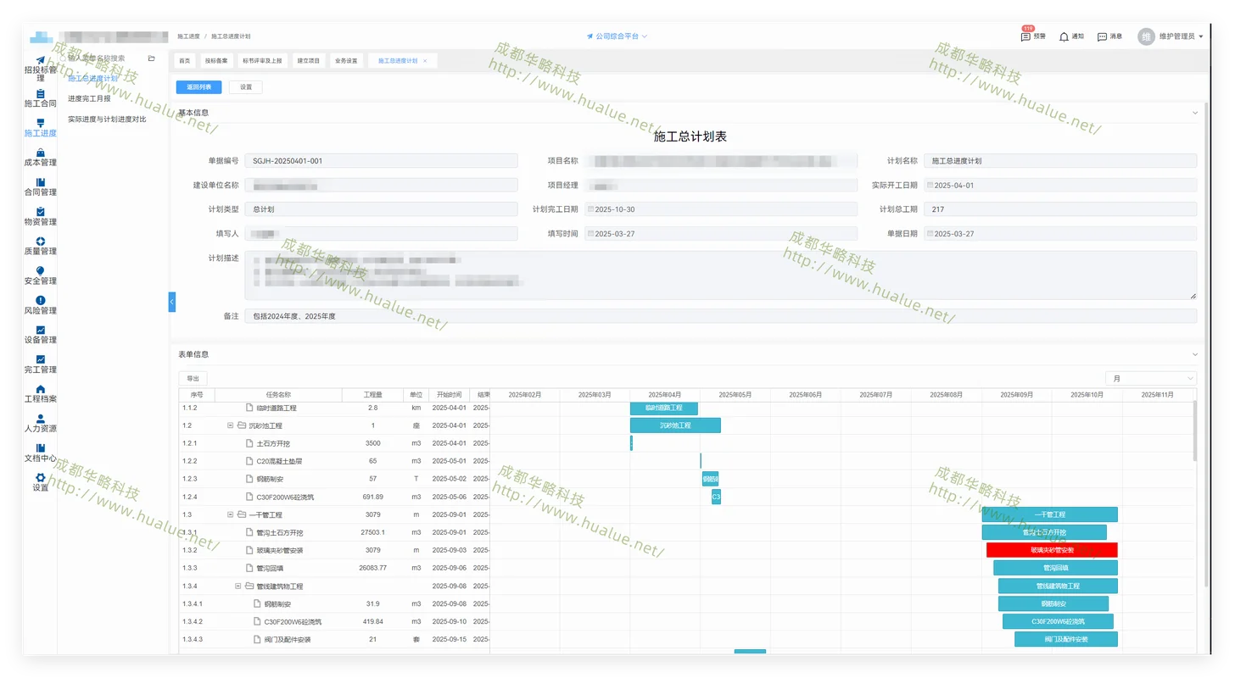Click 工程量 column header
Image resolution: width=1235 pixels, height=678 pixels.
coord(373,395)
